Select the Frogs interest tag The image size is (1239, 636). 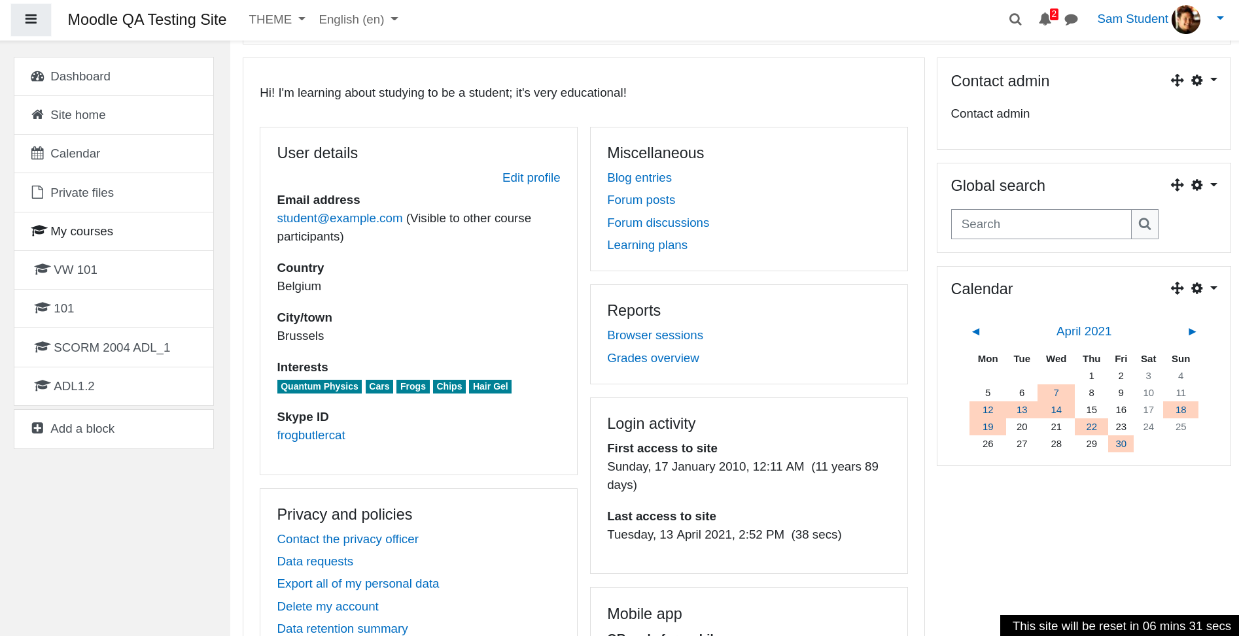click(413, 386)
